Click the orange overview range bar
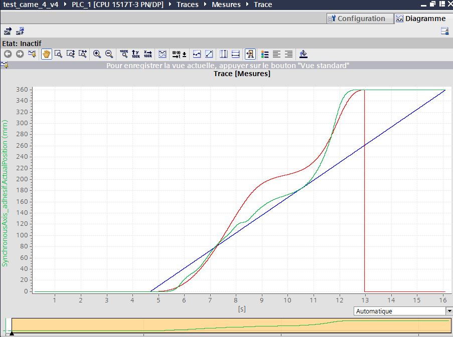This screenshot has width=453, height=337. [231, 325]
